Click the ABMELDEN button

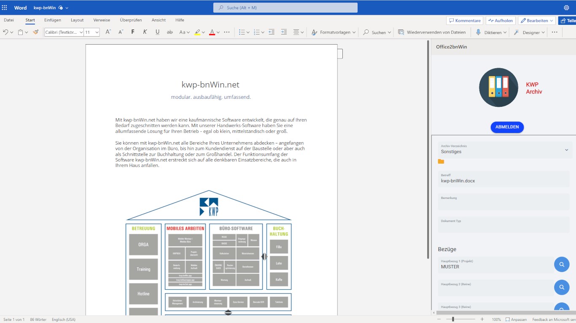[x=507, y=127]
